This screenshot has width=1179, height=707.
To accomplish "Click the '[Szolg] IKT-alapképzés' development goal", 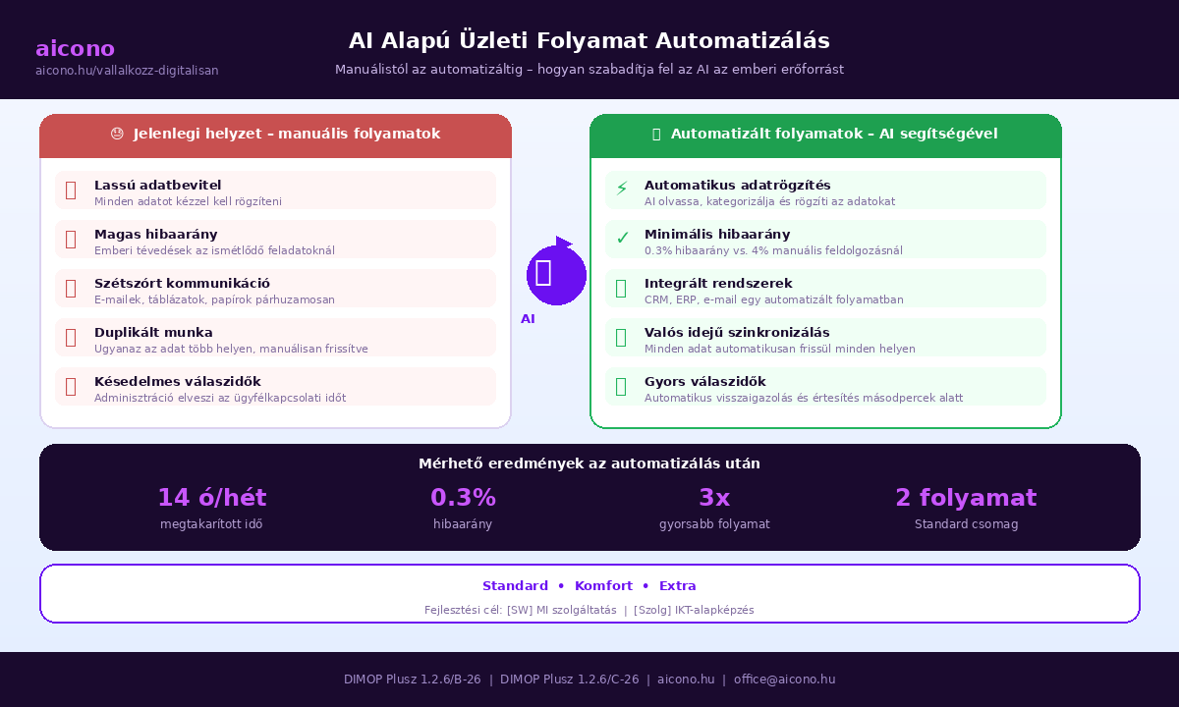I will click(694, 610).
